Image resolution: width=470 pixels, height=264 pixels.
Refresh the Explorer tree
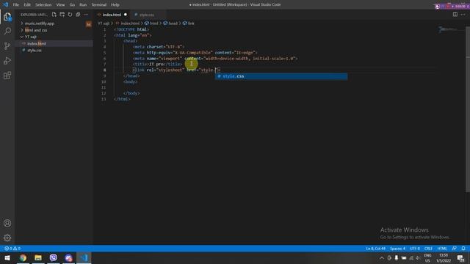click(70, 15)
